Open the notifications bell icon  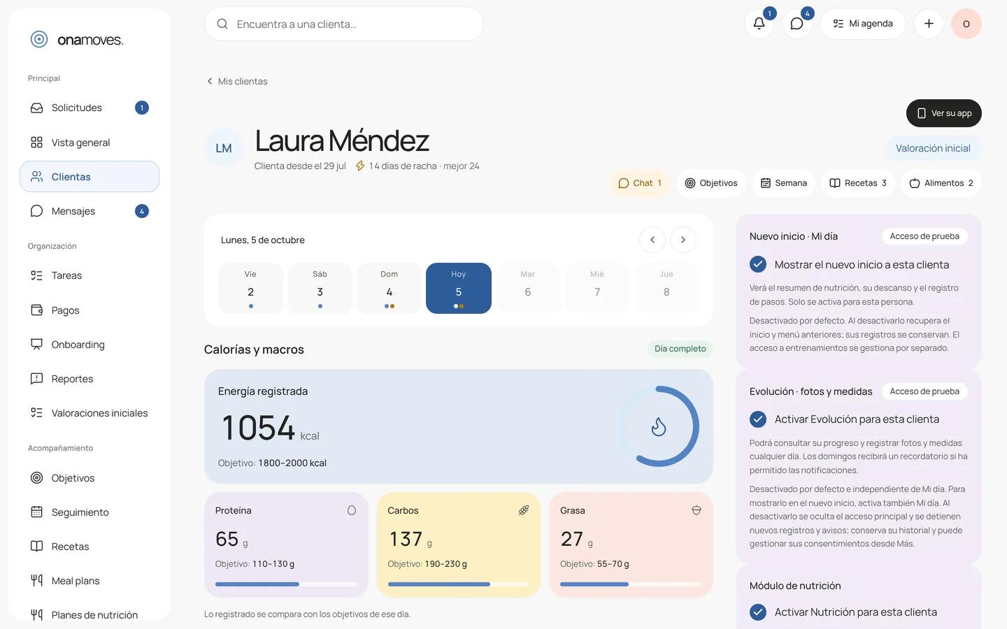coord(759,24)
